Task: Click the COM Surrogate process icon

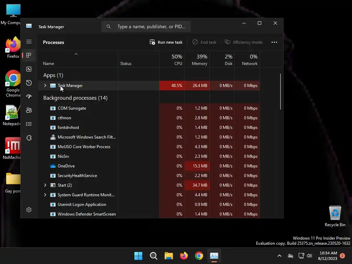Action: (x=53, y=108)
